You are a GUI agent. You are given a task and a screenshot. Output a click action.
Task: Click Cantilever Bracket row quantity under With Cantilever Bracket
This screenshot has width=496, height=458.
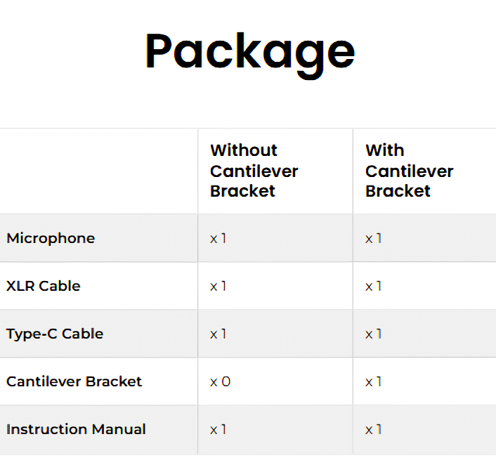pyautogui.click(x=374, y=381)
